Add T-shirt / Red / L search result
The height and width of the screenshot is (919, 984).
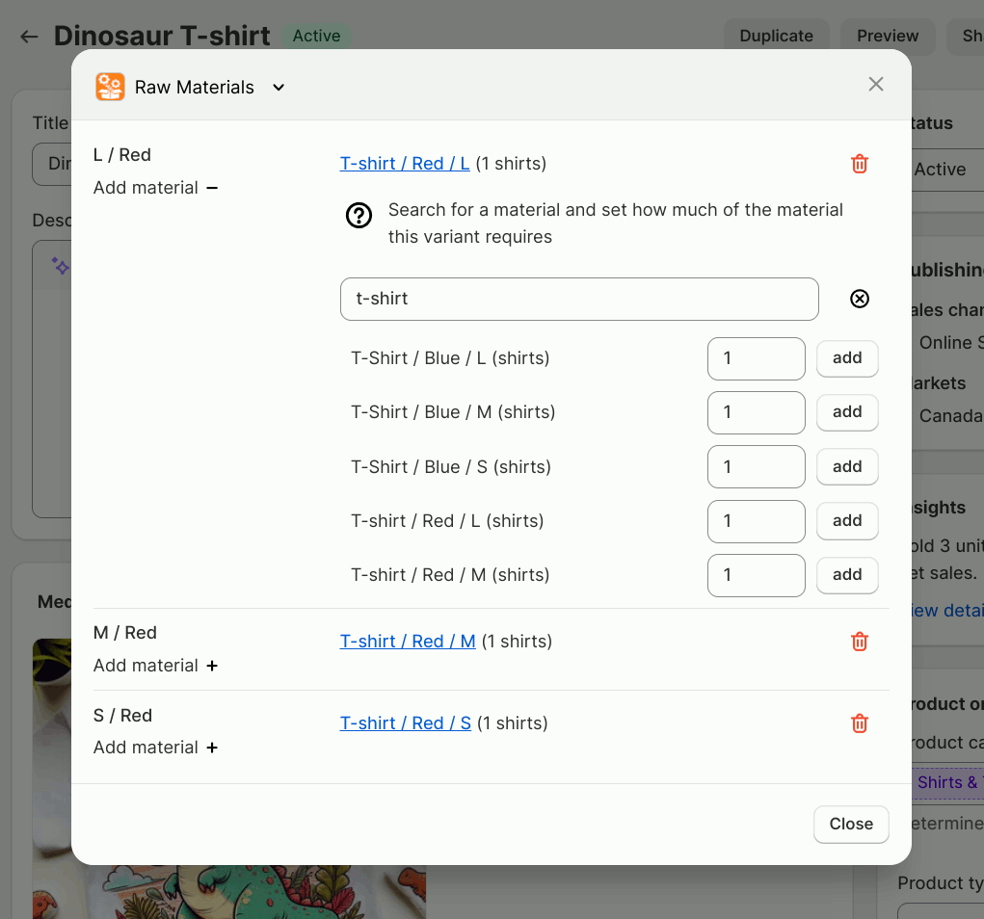847,520
